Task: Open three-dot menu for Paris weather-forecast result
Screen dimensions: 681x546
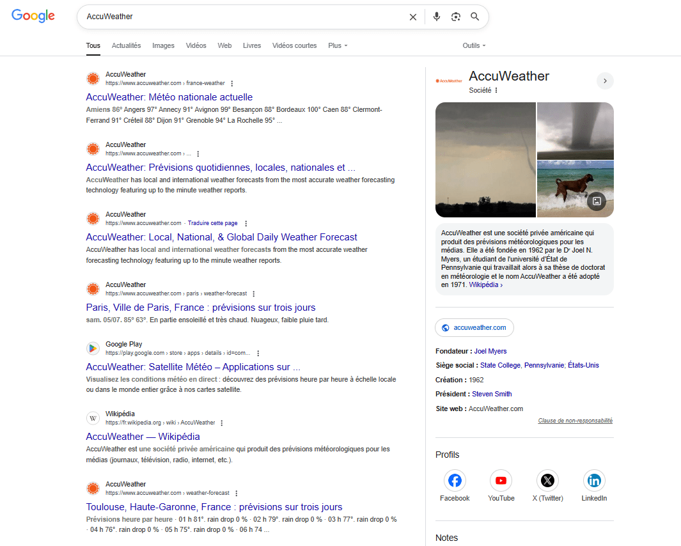Action: (x=254, y=293)
